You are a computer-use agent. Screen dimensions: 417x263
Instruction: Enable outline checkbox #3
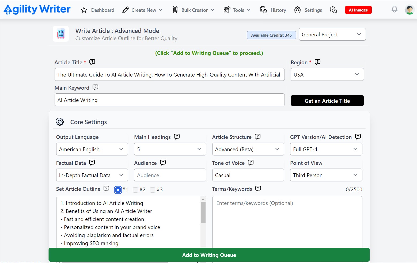point(153,190)
